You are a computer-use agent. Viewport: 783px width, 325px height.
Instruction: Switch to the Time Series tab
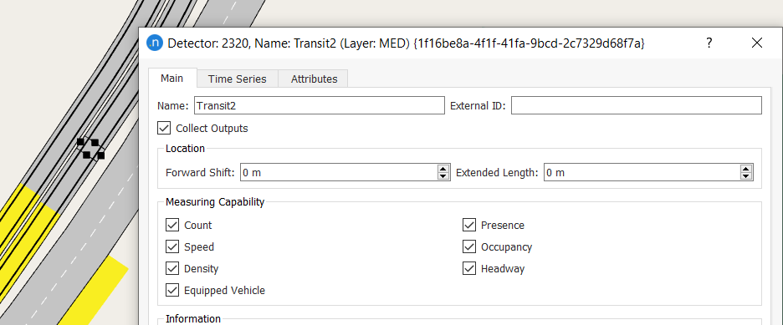click(x=238, y=79)
